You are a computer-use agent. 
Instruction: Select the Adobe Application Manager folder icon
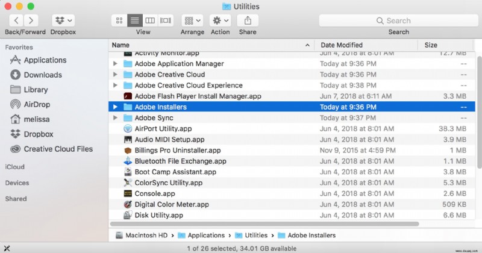128,64
